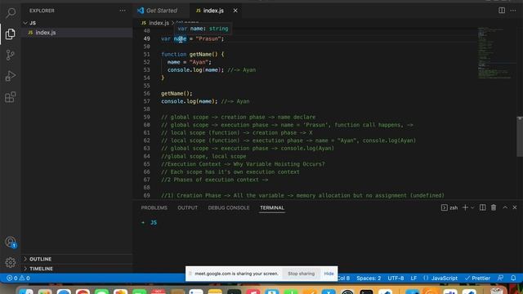Show errors and warnings in status bar
The image size is (523, 294).
(18, 278)
